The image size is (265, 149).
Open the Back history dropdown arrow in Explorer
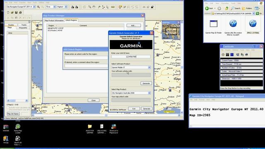[215, 8]
